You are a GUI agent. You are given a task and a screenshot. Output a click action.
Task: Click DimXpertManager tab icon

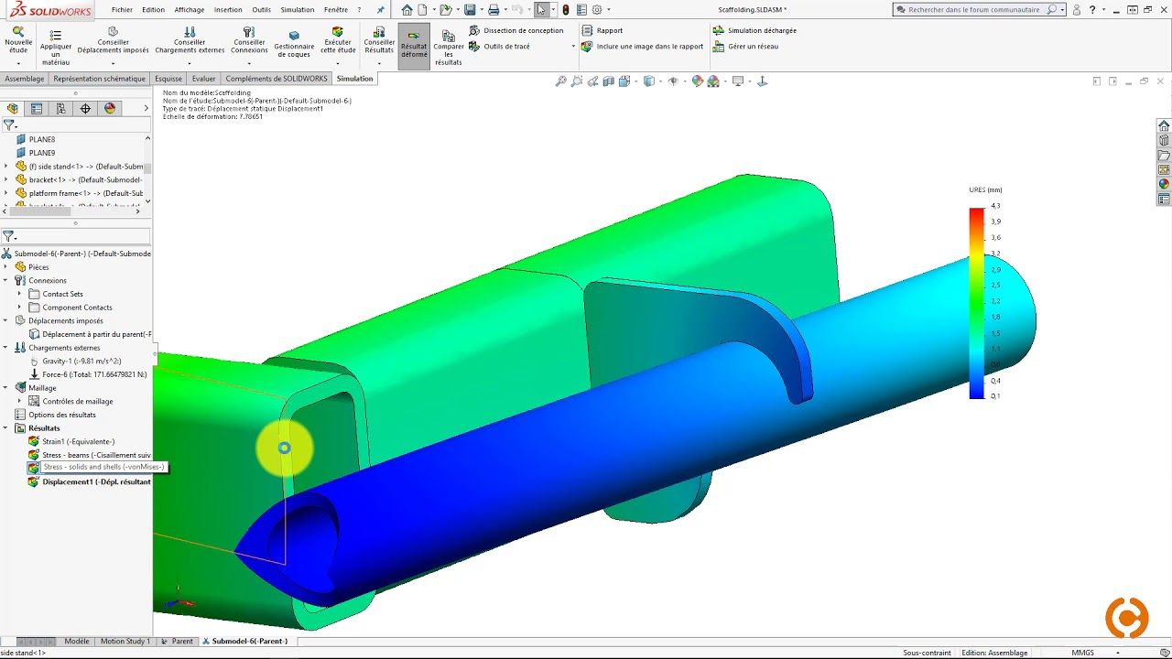[85, 108]
